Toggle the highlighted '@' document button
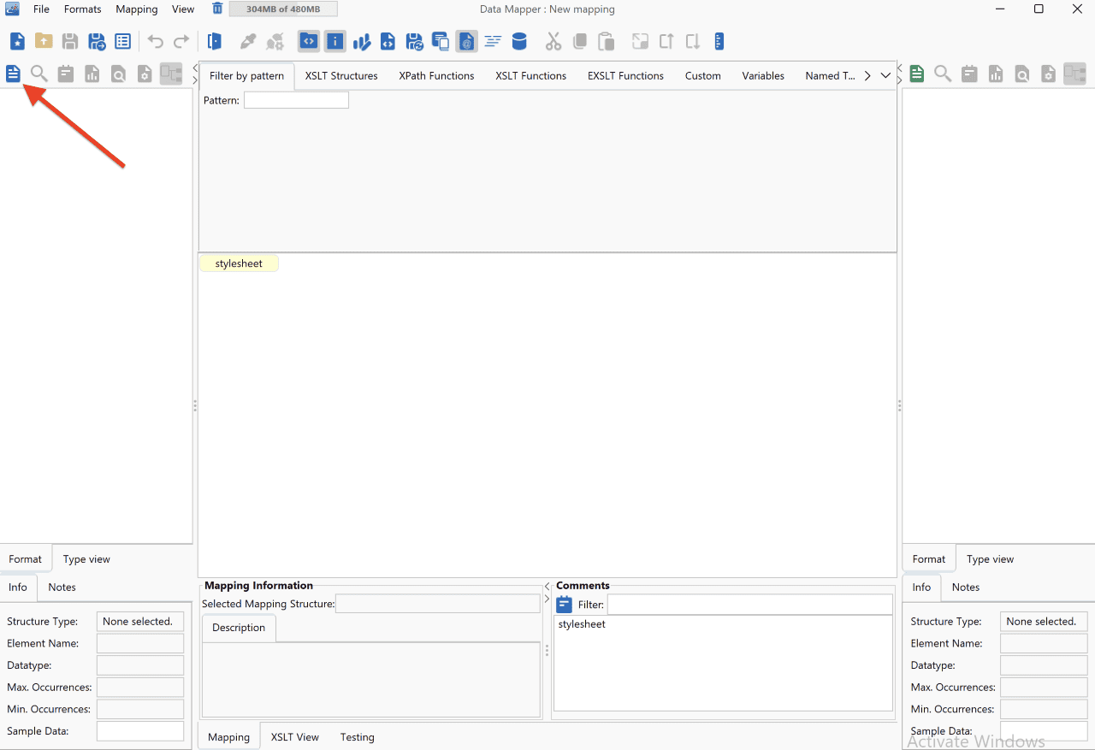This screenshot has height=750, width=1095. 466,41
